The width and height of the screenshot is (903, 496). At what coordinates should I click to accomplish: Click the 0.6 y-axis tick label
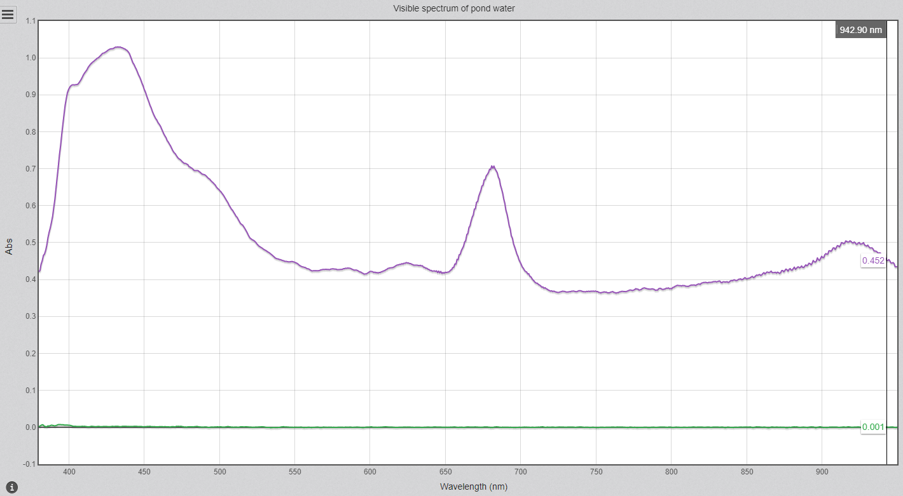click(31, 206)
